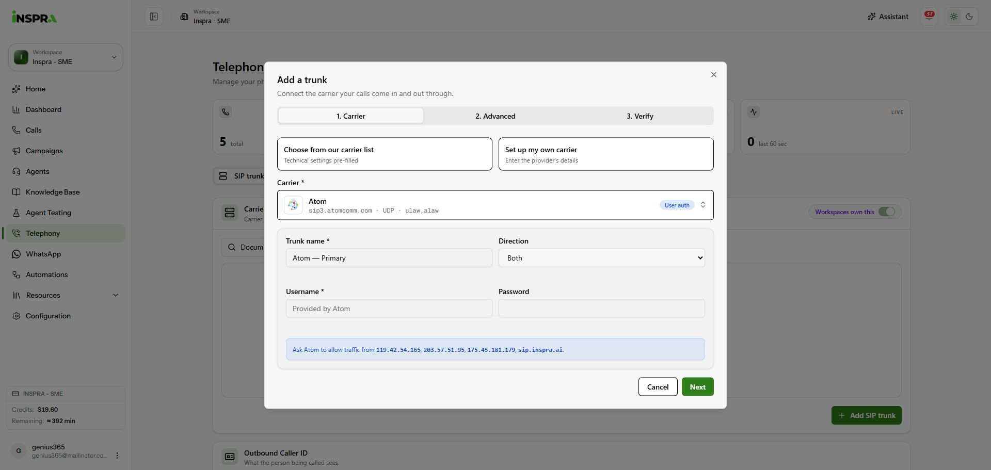Focus the Trunk name field

(x=389, y=258)
